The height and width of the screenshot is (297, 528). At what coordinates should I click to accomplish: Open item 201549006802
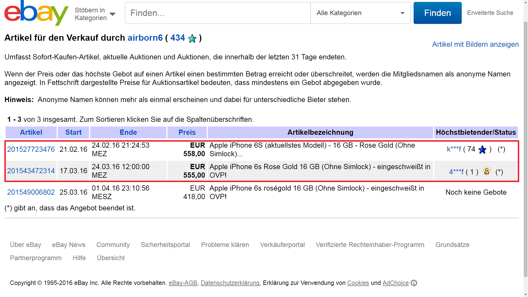pos(31,192)
